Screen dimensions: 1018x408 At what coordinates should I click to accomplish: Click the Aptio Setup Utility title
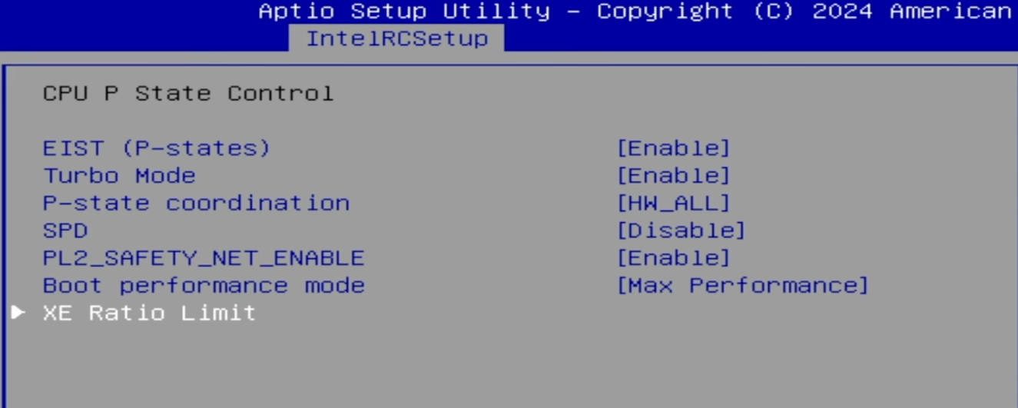pos(404,12)
